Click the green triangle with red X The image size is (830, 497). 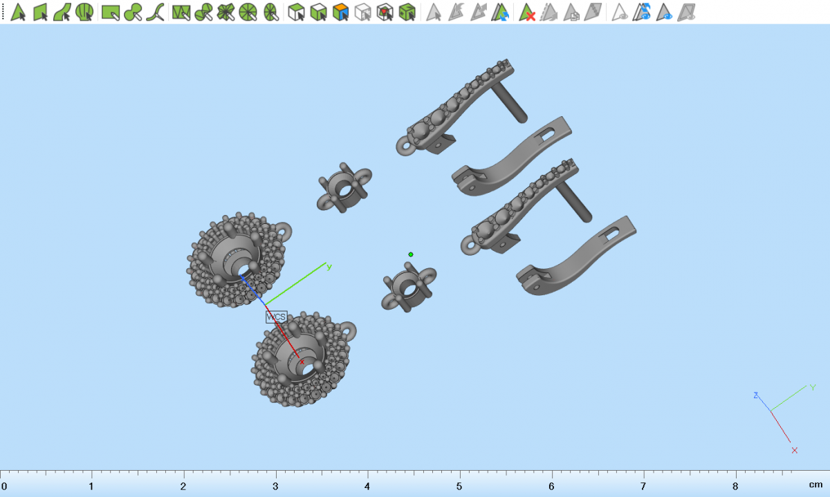click(528, 12)
